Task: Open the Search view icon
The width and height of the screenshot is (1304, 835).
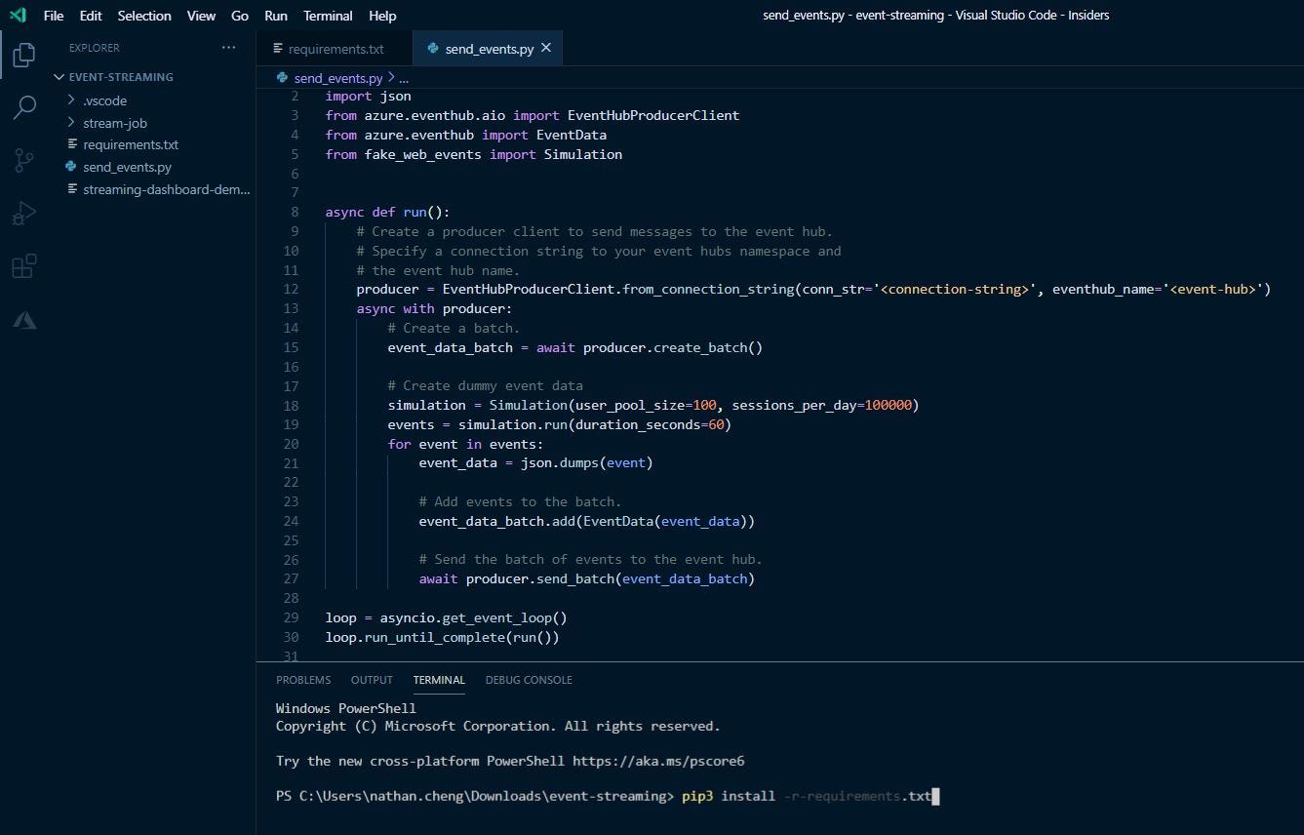Action: 24,107
